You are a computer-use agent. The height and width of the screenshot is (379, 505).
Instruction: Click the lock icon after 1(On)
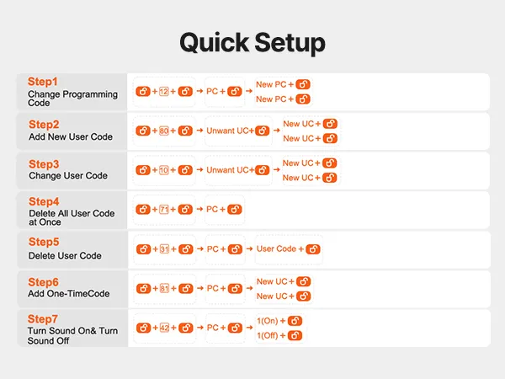coord(295,320)
